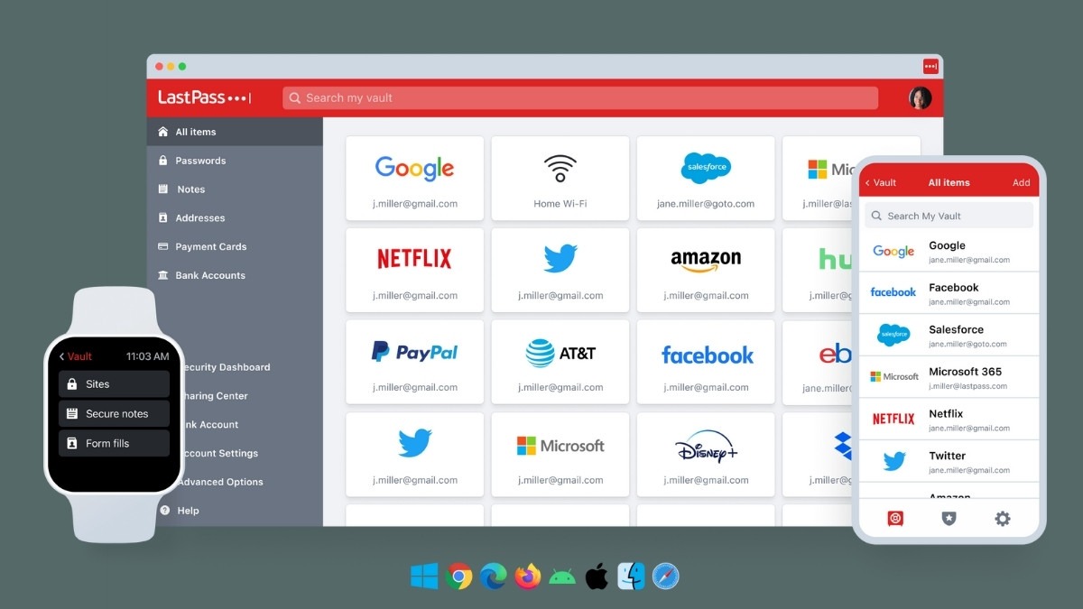Open Bank Accounts in the sidebar
1083x609 pixels.
click(235, 275)
